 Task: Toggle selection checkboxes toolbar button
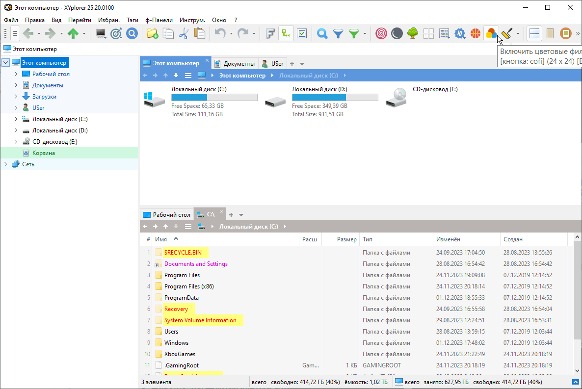pos(302,33)
